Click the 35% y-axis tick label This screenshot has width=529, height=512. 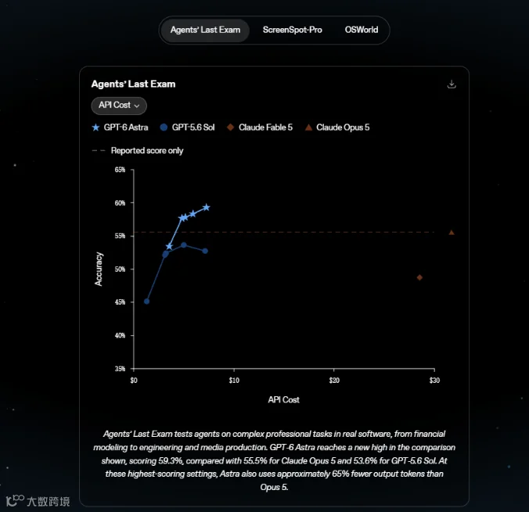[x=120, y=369]
